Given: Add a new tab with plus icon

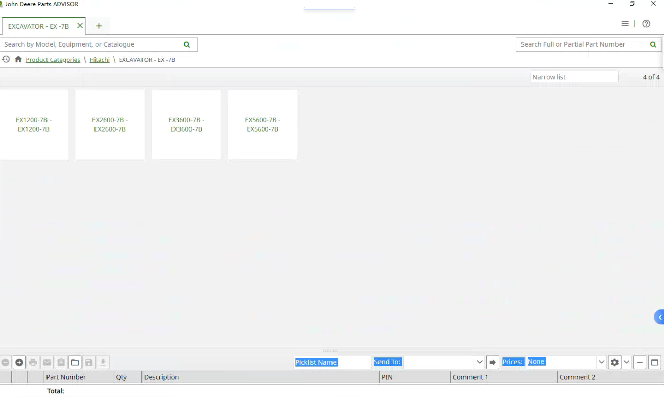Looking at the screenshot, I should tap(99, 26).
